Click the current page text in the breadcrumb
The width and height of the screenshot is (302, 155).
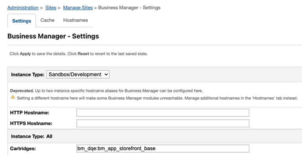pos(129,8)
